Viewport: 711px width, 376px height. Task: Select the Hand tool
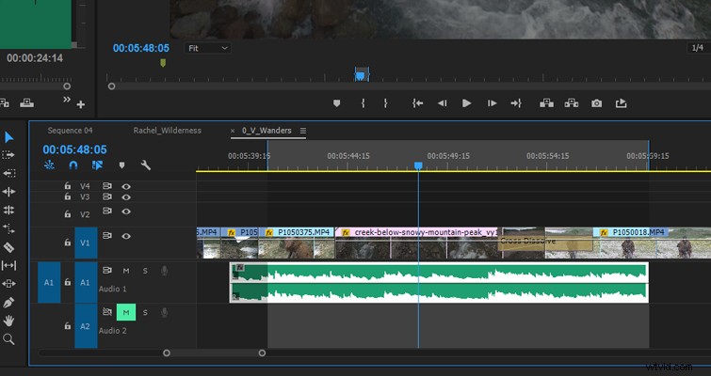tap(8, 321)
